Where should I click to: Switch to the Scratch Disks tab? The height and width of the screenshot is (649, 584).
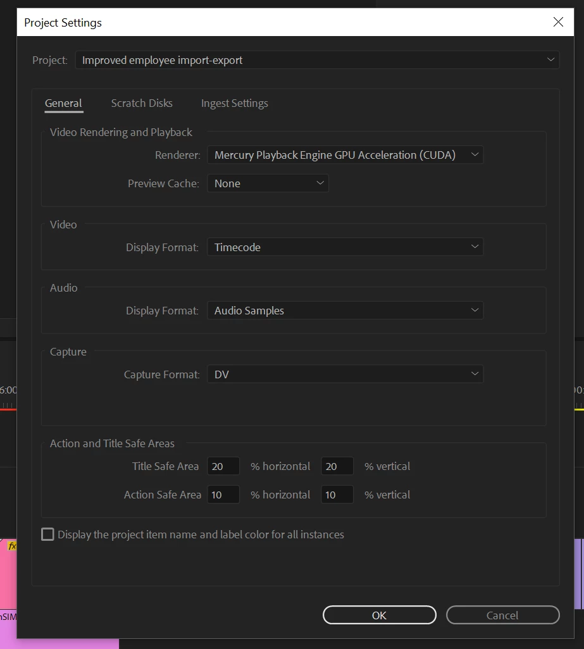coord(142,103)
